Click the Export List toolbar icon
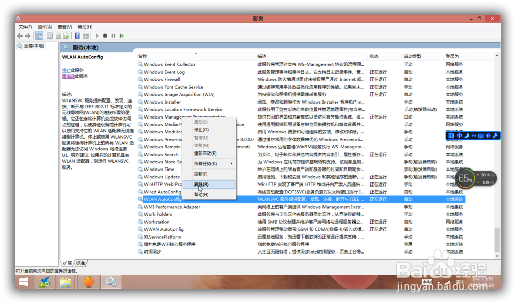Screen dimensions: 516x304 [x=67, y=36]
